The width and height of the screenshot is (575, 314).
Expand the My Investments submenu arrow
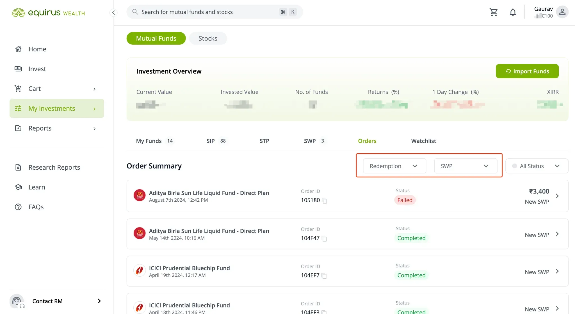(x=95, y=109)
